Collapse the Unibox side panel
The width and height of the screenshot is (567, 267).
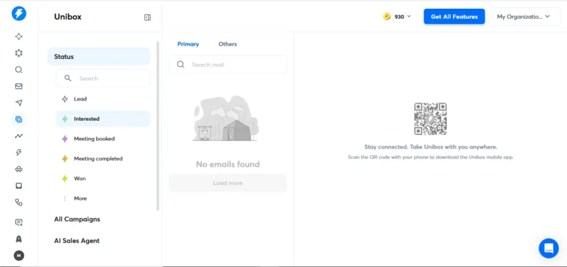point(147,17)
